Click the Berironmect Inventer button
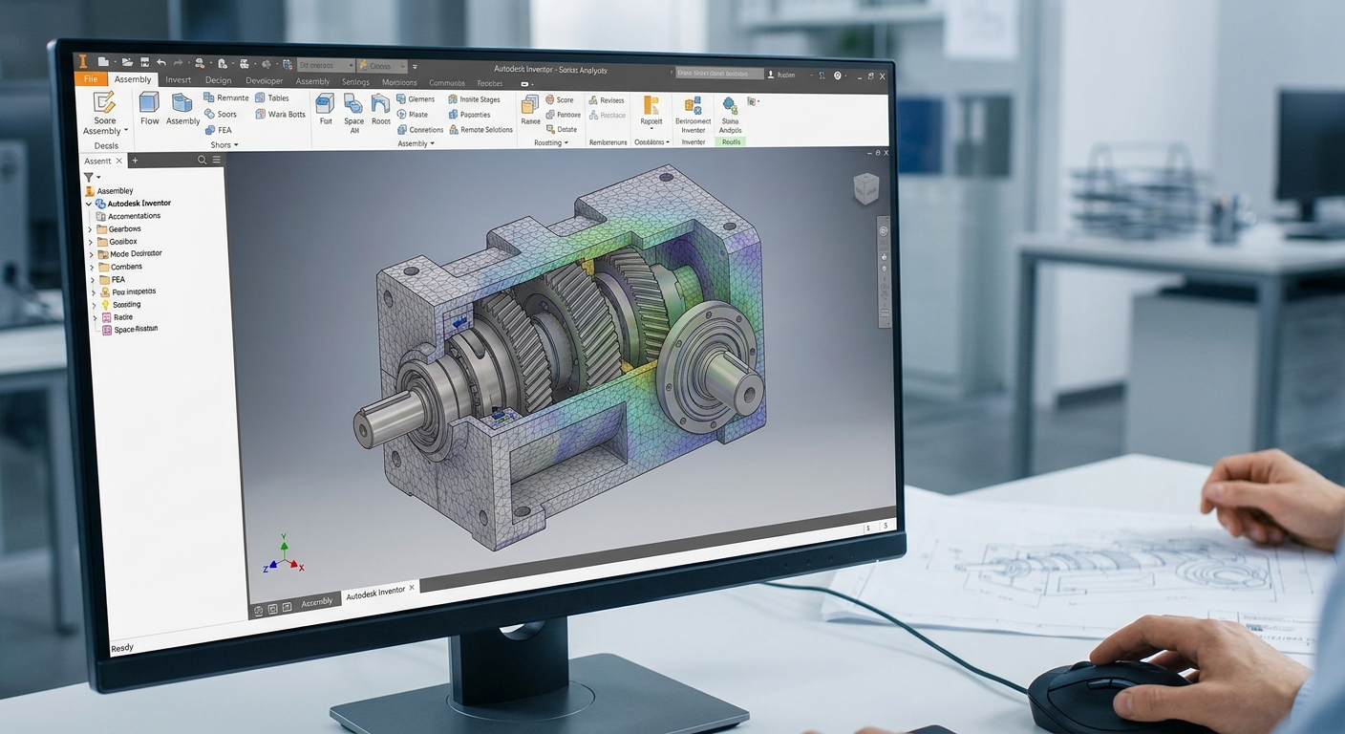This screenshot has height=734, width=1345. click(693, 113)
